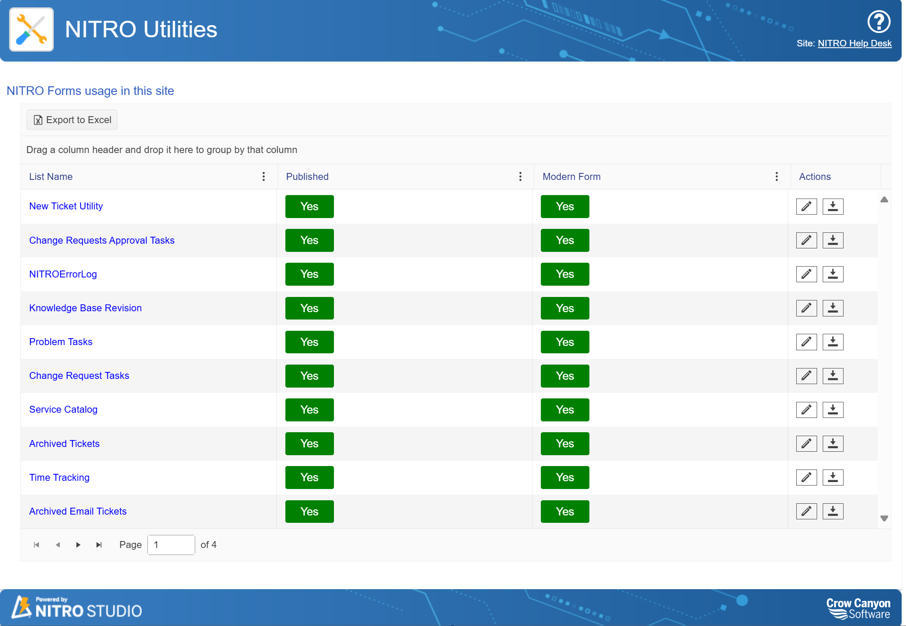Edit form for Service Catalog

pyautogui.click(x=806, y=410)
